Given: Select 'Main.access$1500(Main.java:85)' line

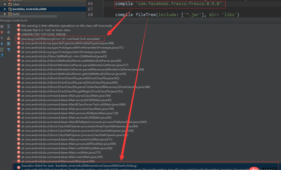Looking at the screenshot, I should pos(66,100).
